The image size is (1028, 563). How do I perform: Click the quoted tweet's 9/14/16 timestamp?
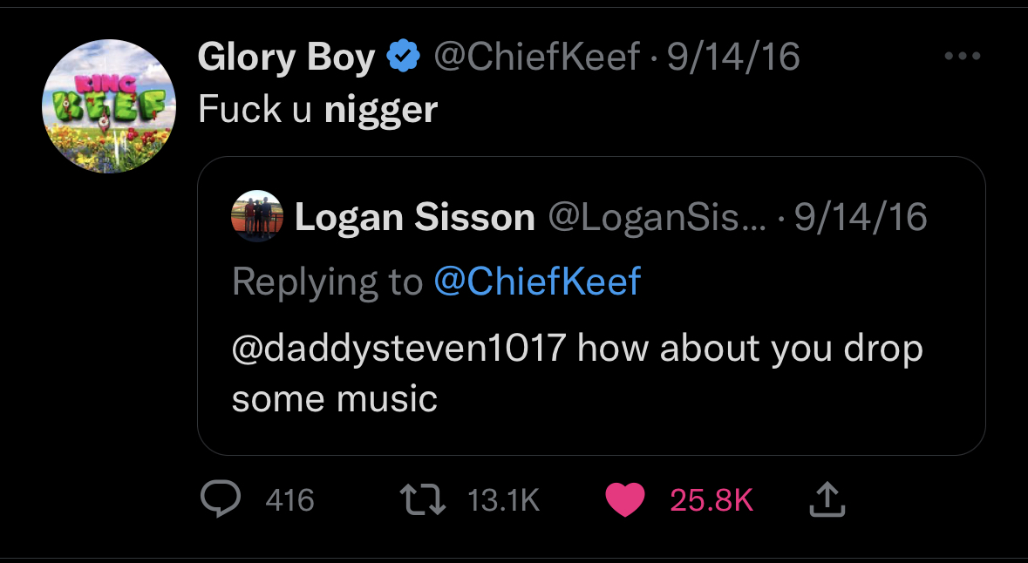861,217
